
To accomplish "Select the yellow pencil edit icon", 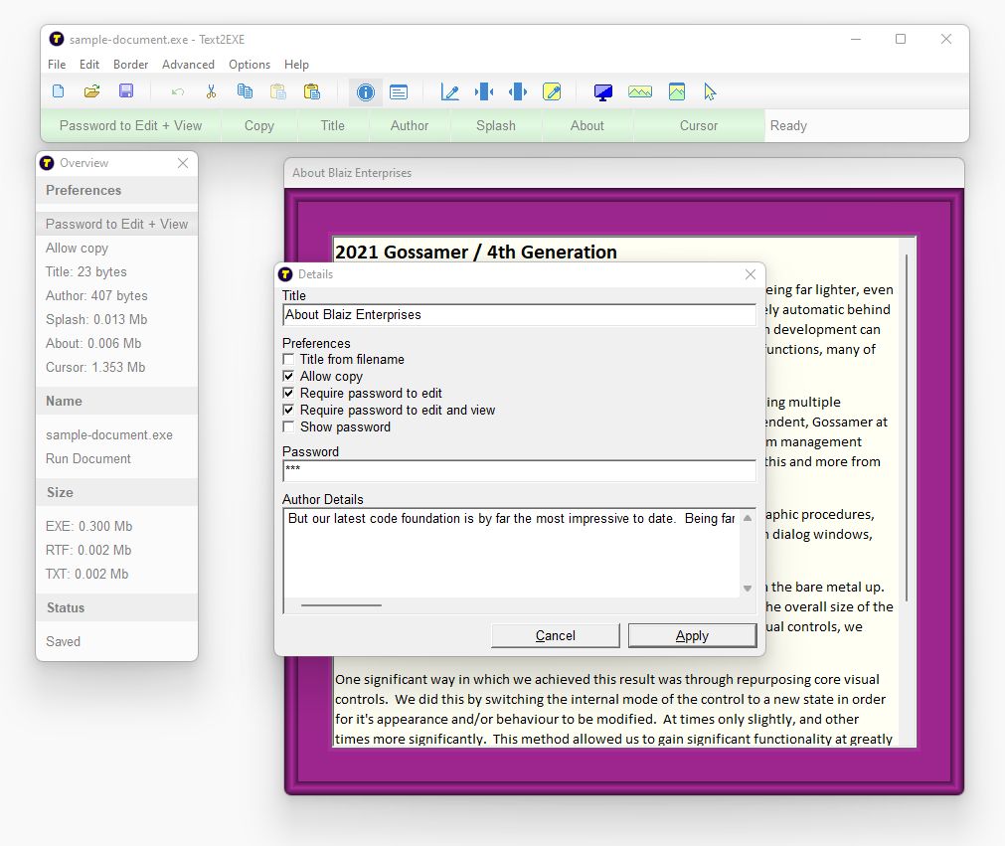I will (553, 91).
